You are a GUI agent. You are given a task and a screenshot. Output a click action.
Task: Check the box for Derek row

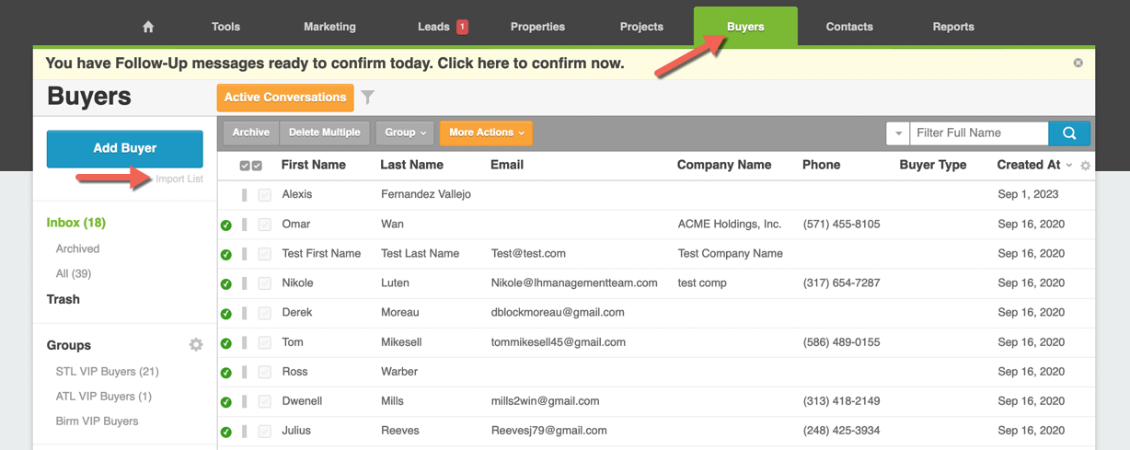point(265,313)
